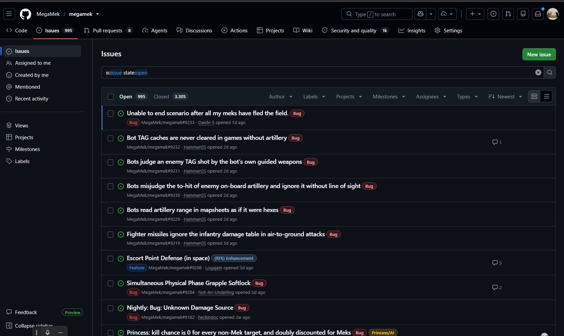Click the New issue button
Image resolution: width=564 pixels, height=336 pixels.
539,54
